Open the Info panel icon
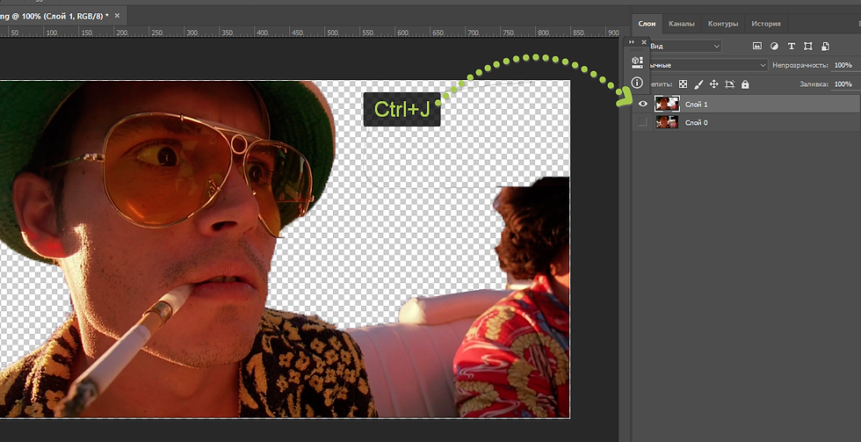The image size is (861, 442). pos(637,83)
